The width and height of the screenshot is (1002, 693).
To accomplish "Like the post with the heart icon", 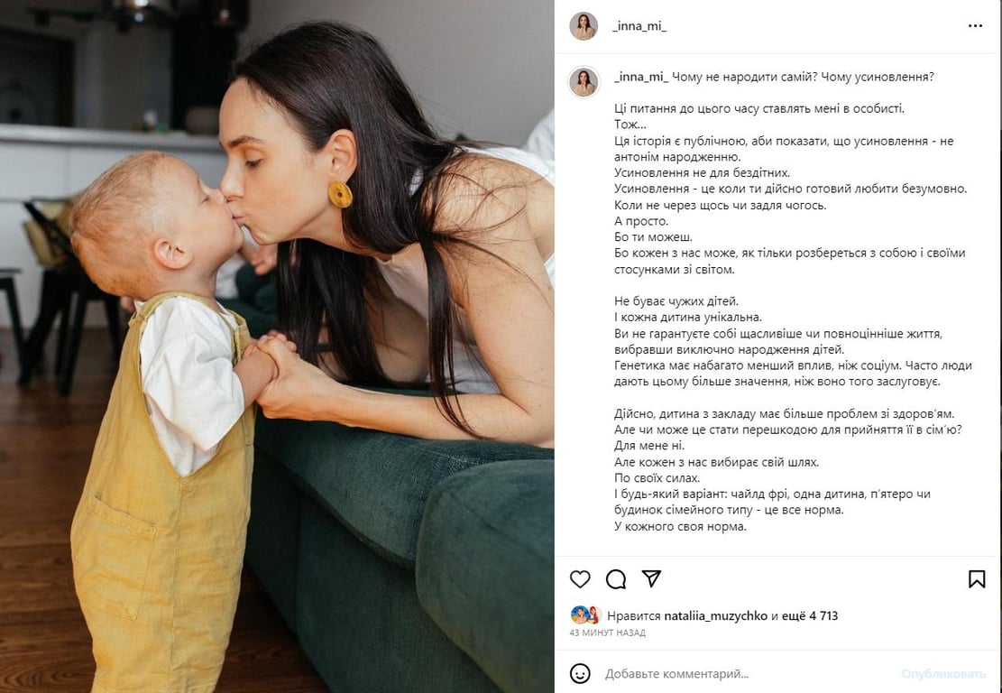I will 580,579.
